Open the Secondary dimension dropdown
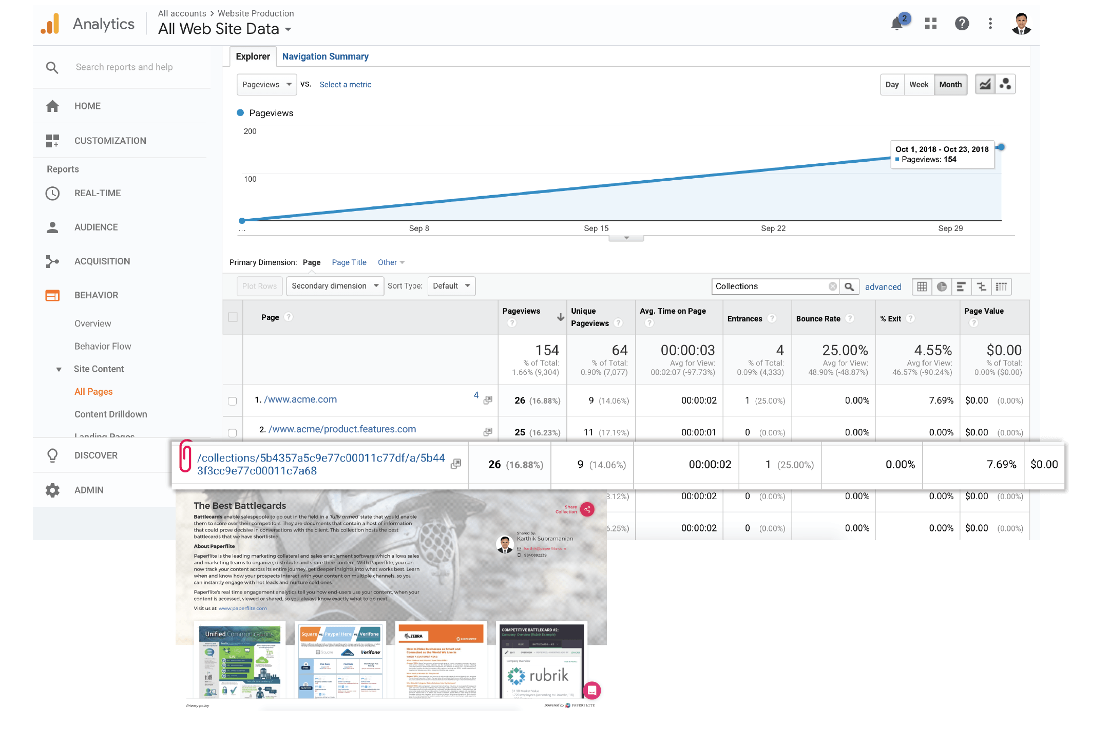 [335, 286]
